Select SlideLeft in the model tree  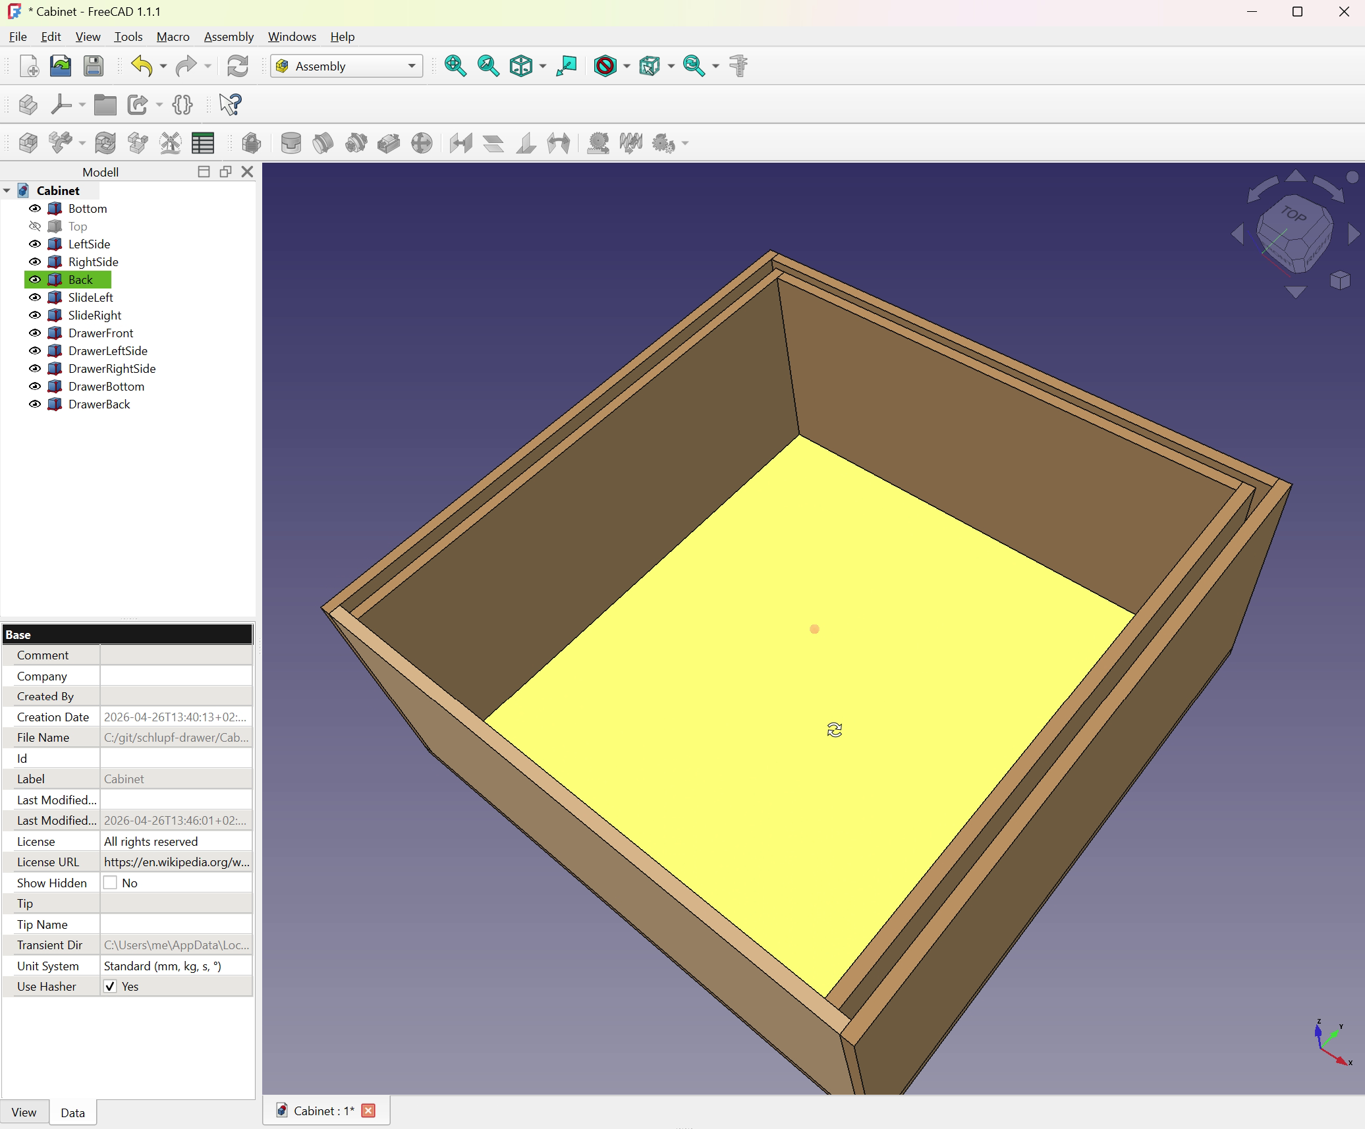coord(91,298)
